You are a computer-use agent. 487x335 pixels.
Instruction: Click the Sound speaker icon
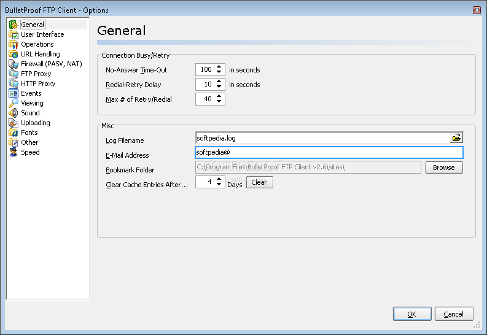[14, 113]
